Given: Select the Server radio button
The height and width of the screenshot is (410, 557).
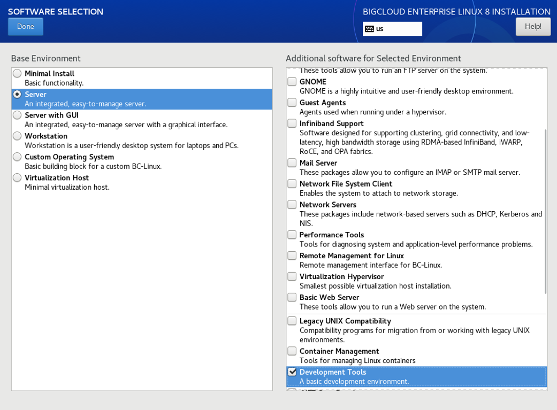Looking at the screenshot, I should [17, 95].
